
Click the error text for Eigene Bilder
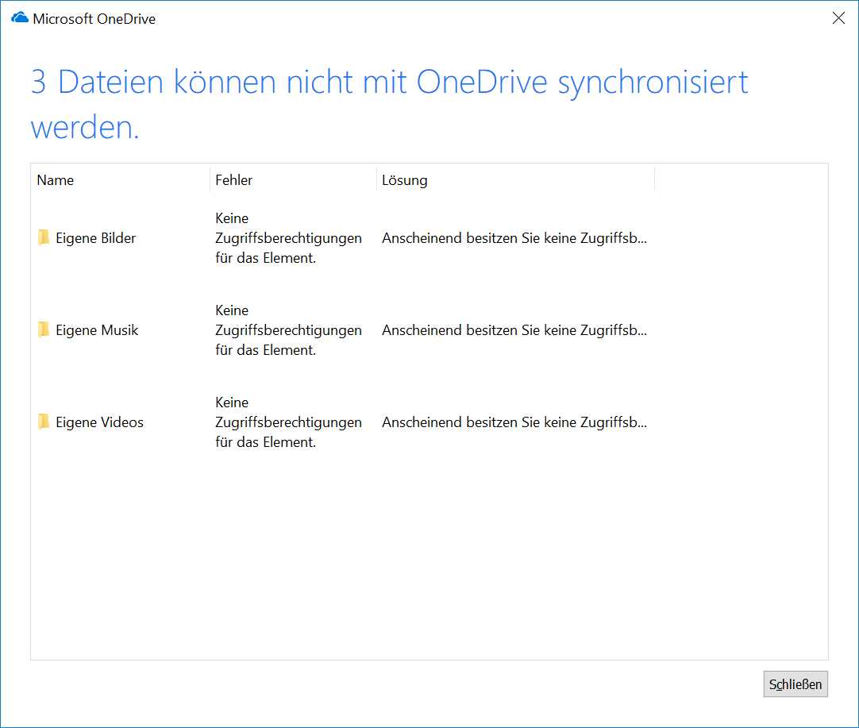[x=288, y=238]
